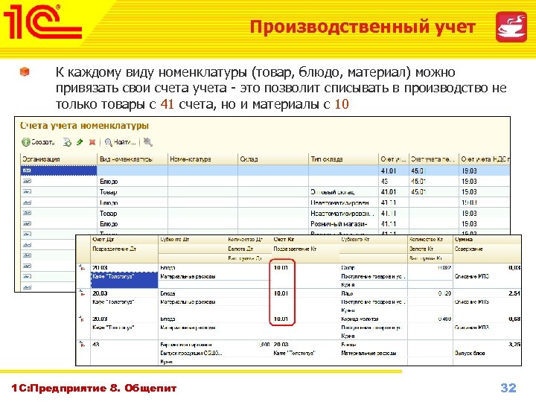Viewport: 536px width, 402px height.
Task: Click the Содержание column header
Action: 468,249
